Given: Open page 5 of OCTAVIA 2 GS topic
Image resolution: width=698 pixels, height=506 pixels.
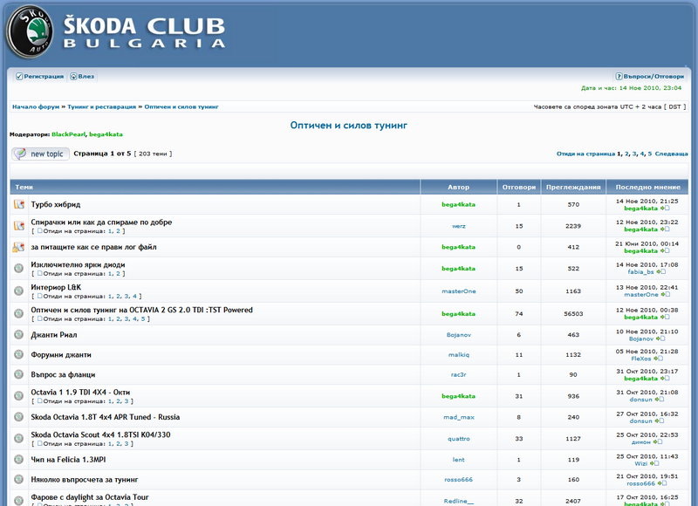Looking at the screenshot, I should [143, 319].
